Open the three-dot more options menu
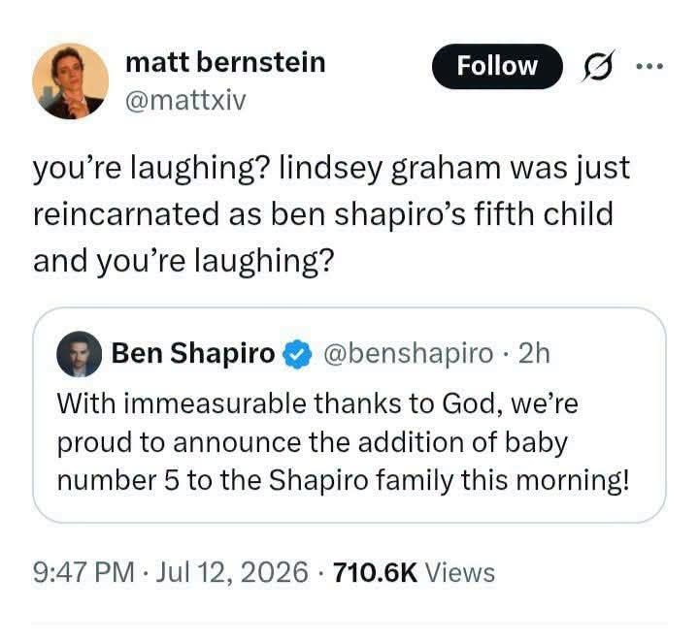The width and height of the screenshot is (699, 642). tap(649, 67)
